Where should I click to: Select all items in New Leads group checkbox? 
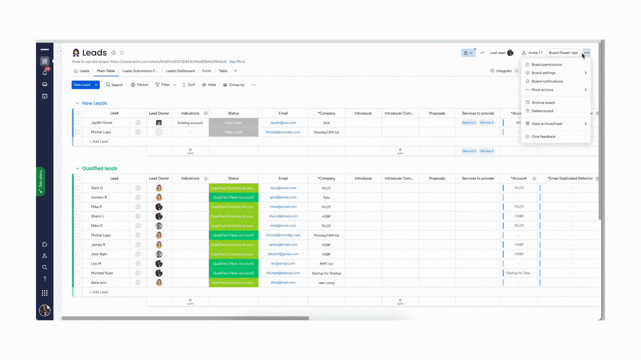[x=78, y=113]
